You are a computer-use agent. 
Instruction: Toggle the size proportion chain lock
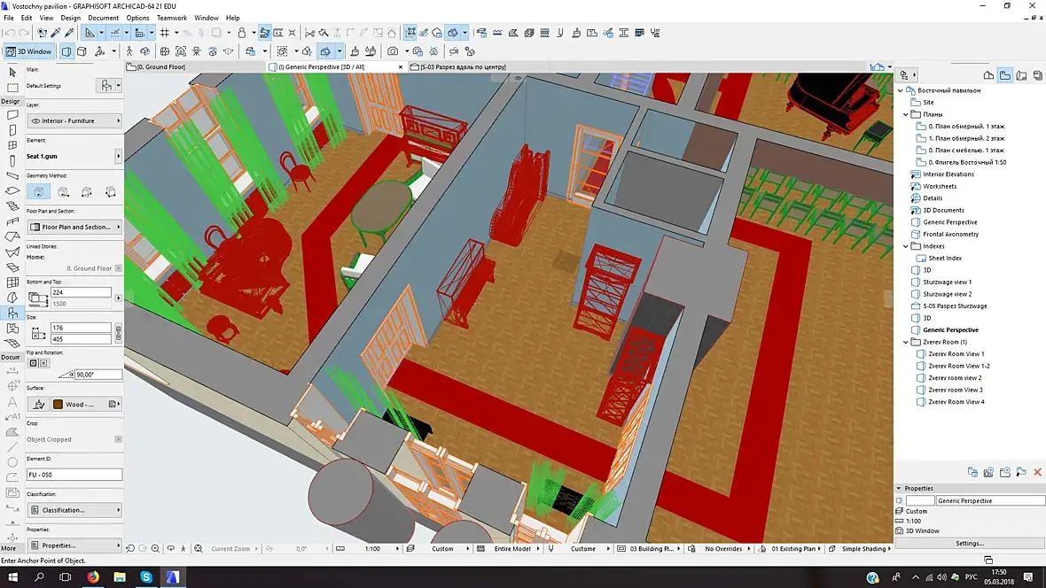(118, 333)
